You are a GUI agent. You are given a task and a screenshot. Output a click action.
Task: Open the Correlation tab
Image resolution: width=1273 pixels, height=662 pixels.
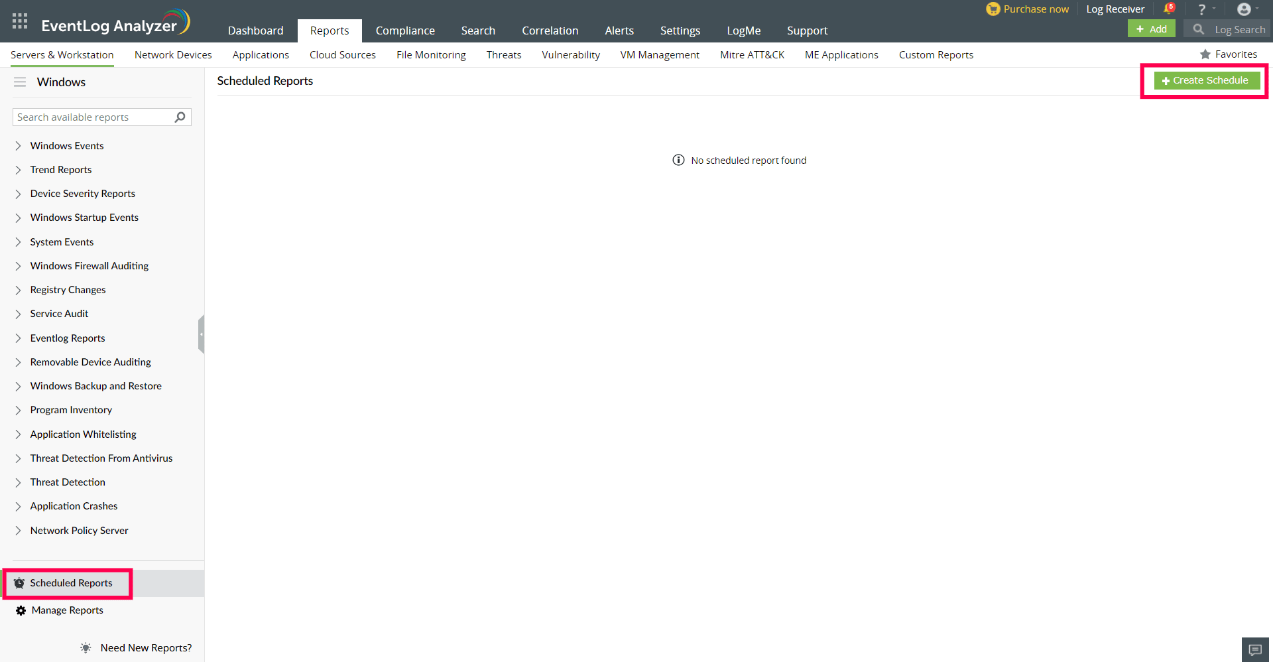[550, 31]
